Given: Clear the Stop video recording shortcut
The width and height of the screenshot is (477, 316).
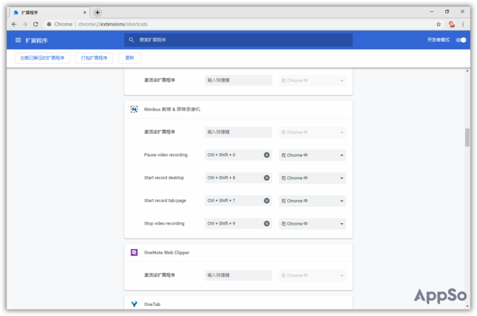Looking at the screenshot, I should pyautogui.click(x=266, y=223).
